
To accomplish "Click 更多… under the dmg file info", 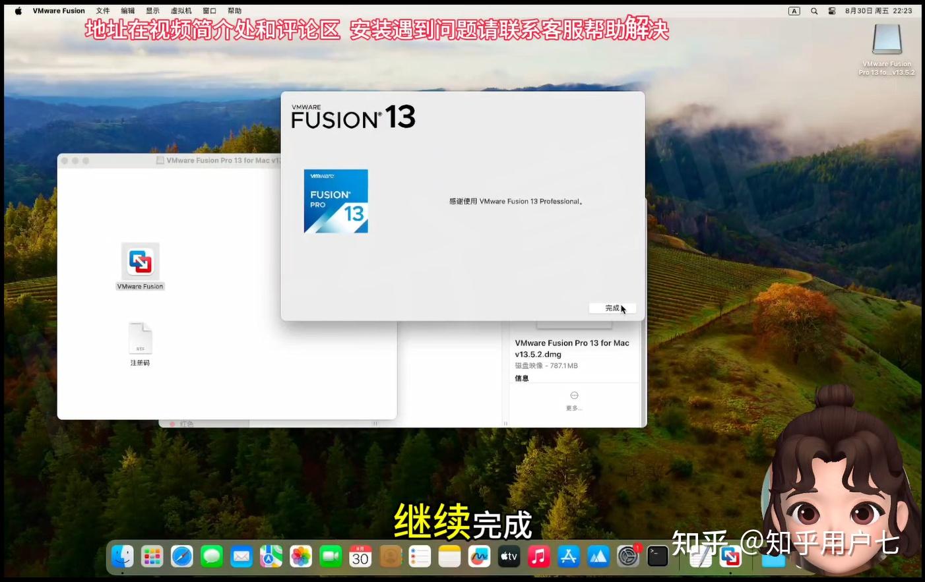I will coord(573,407).
